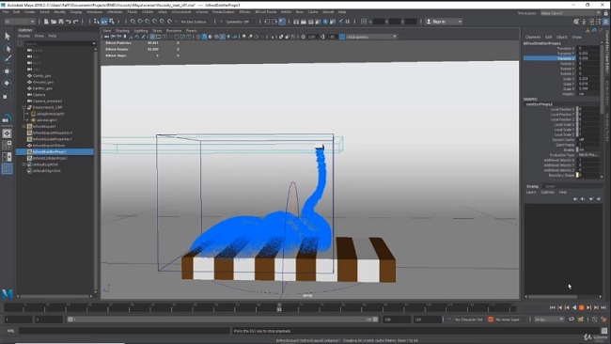
Task: Expand the Environment_GRP node
Action: click(24, 107)
